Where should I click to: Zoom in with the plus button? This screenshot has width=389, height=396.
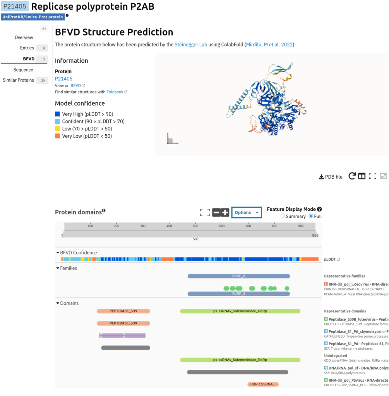(225, 212)
